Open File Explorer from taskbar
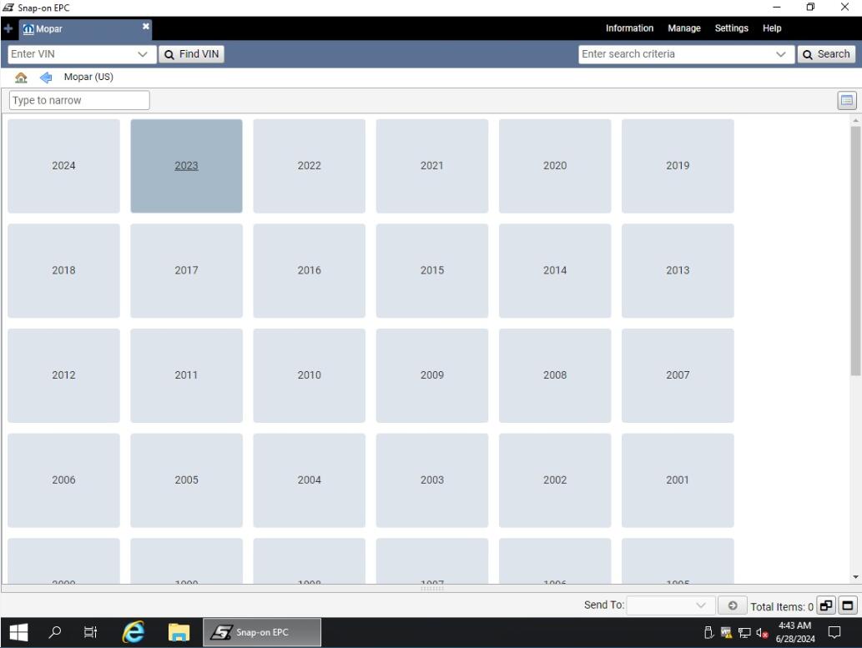862x648 pixels. pos(179,633)
